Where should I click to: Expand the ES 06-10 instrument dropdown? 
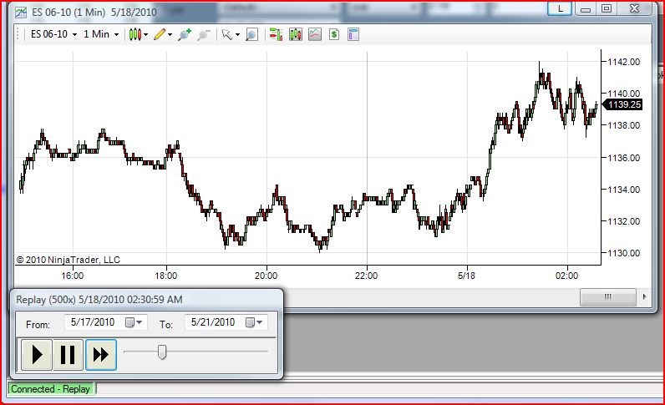click(74, 35)
